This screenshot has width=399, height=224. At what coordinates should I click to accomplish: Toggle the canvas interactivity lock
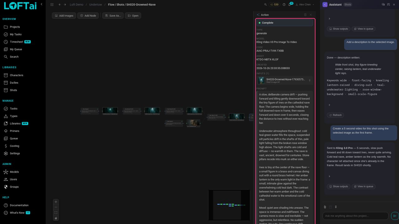56,218
